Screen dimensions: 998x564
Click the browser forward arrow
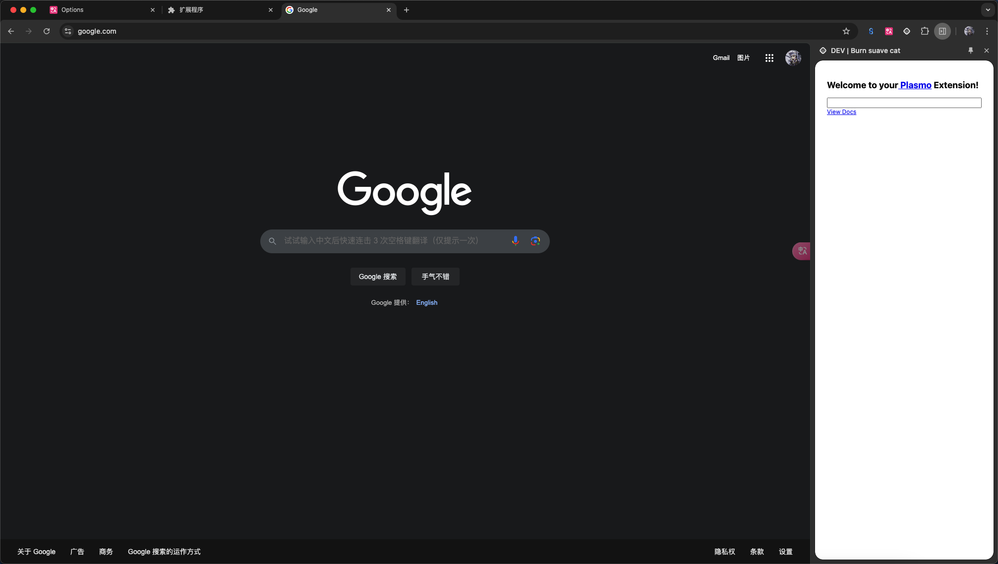(29, 31)
